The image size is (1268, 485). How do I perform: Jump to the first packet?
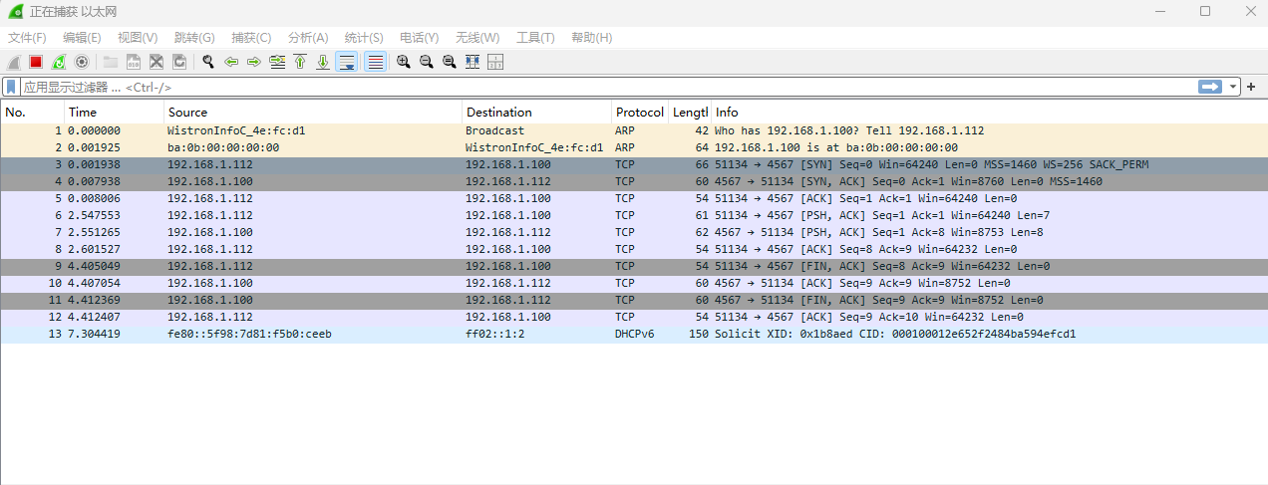[300, 62]
